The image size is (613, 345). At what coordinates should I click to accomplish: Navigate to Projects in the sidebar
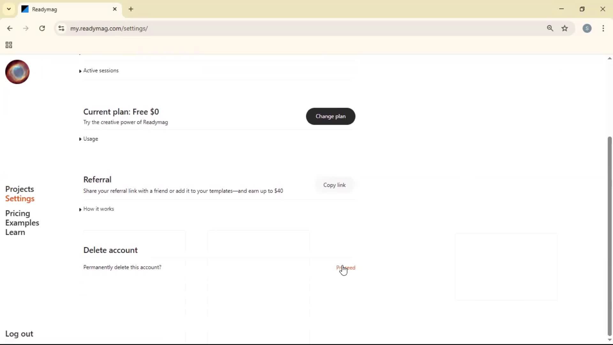pos(20,189)
